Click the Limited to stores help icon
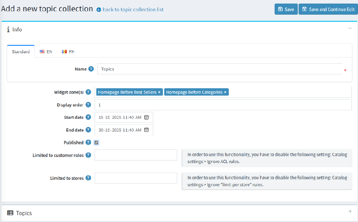 click(88, 178)
